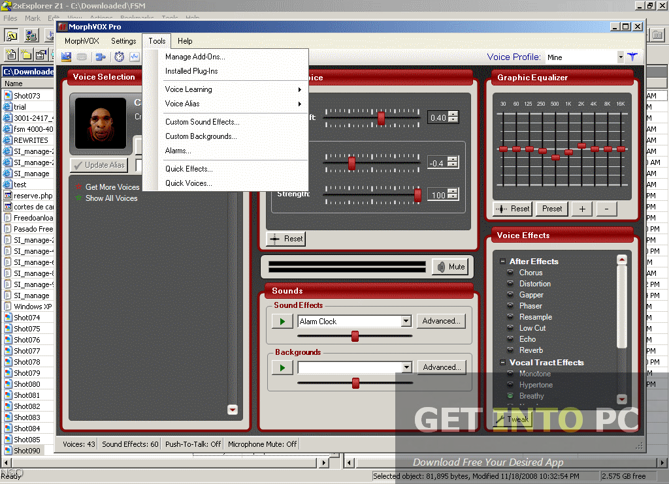Click the equalizer Preset button
This screenshot has height=484, width=669.
[552, 209]
